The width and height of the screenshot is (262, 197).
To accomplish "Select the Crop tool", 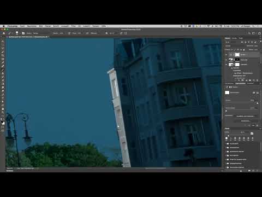I will click(3, 56).
